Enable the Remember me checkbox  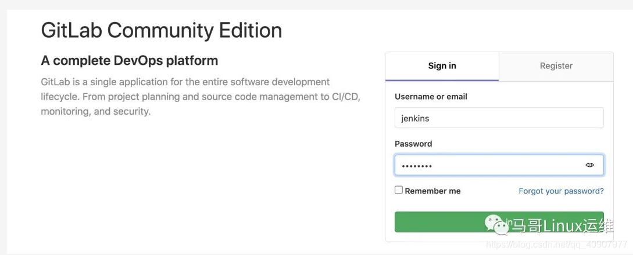pyautogui.click(x=399, y=190)
